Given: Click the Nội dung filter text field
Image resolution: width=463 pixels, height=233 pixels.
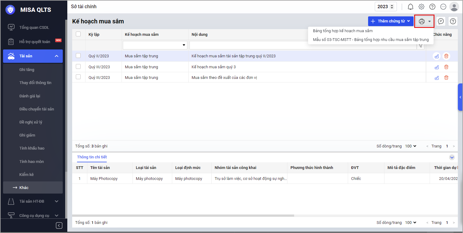Looking at the screenshot, I should (303, 45).
